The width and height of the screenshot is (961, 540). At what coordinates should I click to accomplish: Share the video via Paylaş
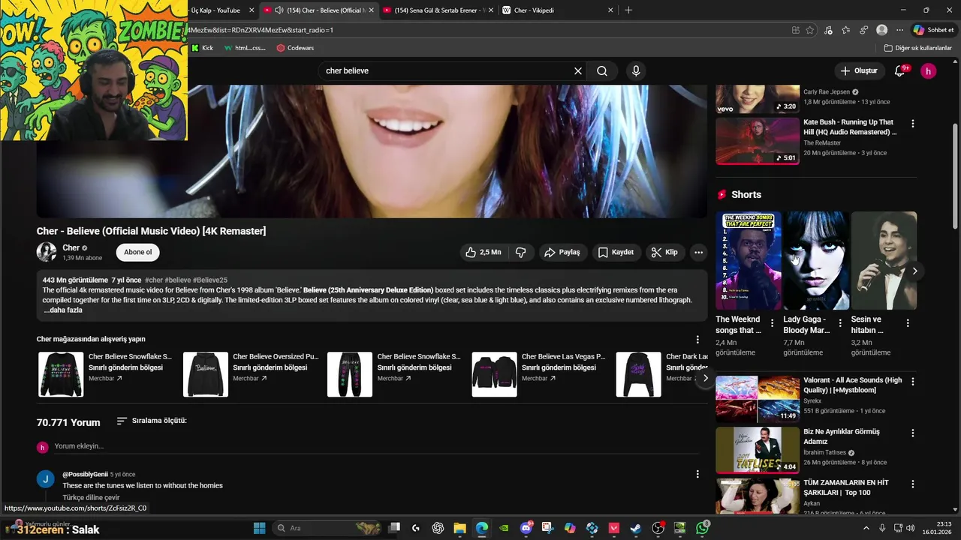[562, 252]
